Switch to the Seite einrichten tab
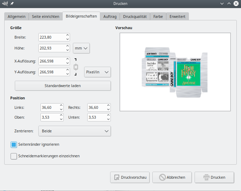Screen dimensions: 241x191 45,17
